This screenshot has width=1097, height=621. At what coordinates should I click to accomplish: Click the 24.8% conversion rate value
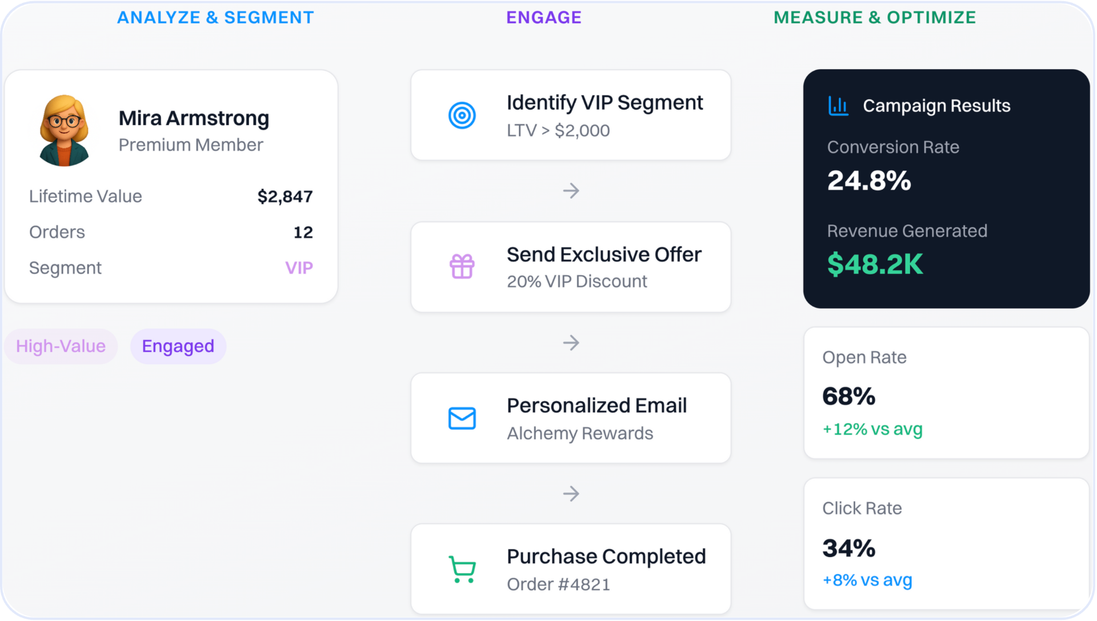[x=869, y=181]
